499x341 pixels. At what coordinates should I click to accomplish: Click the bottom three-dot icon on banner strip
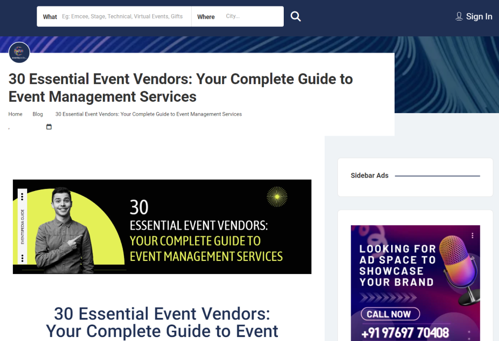[22, 258]
